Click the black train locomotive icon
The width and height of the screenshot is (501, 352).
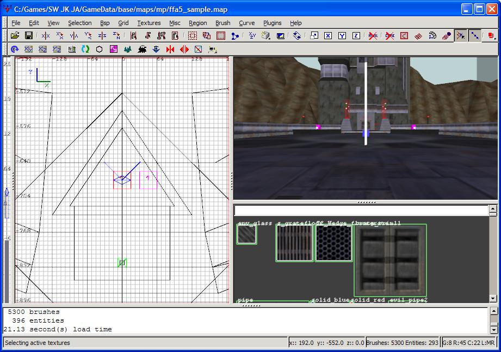142,49
